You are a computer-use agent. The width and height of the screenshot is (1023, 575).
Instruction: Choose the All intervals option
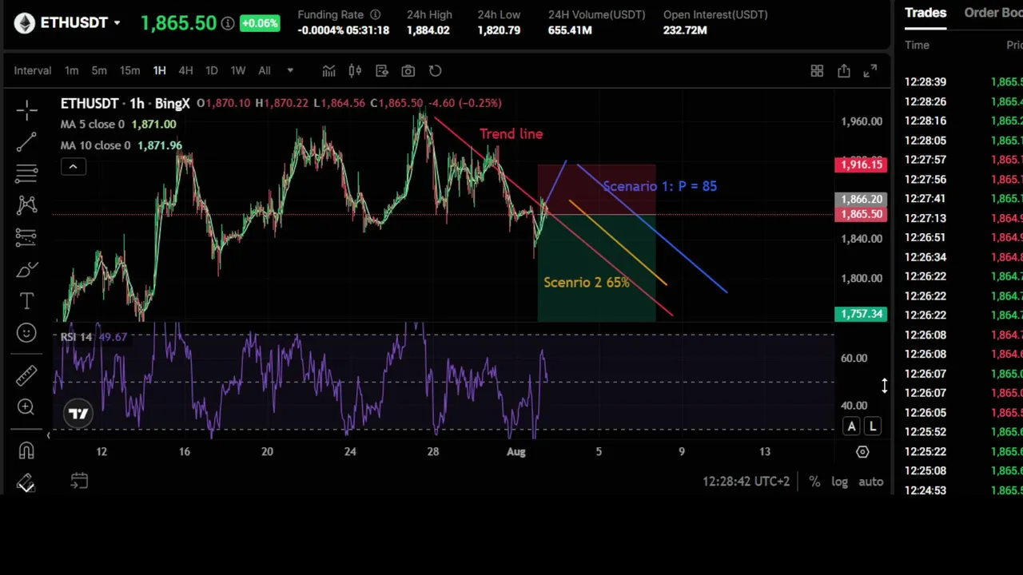(x=265, y=71)
